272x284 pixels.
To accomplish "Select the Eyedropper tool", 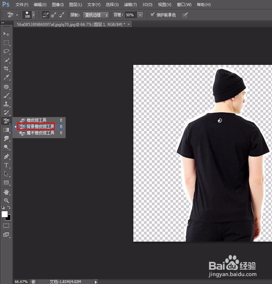I will tap(6, 77).
